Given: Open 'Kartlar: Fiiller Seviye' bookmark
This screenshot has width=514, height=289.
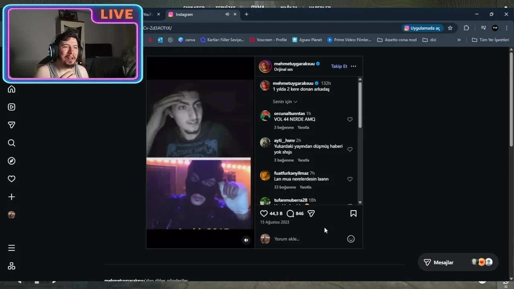Looking at the screenshot, I should (x=222, y=40).
